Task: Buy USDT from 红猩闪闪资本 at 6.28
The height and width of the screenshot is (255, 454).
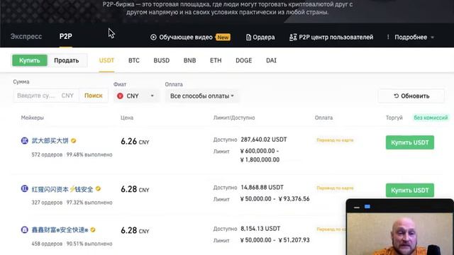Action: (x=410, y=191)
